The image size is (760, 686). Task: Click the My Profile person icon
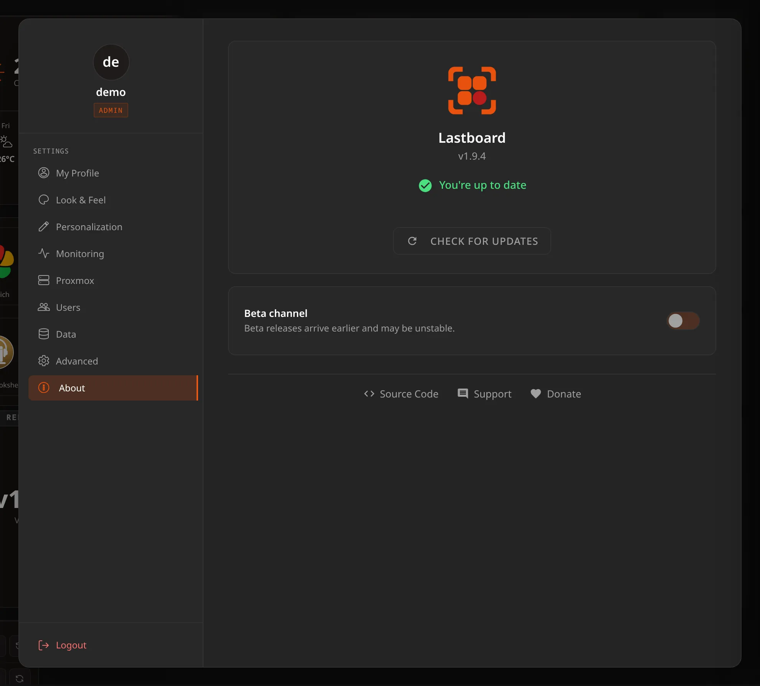tap(44, 173)
